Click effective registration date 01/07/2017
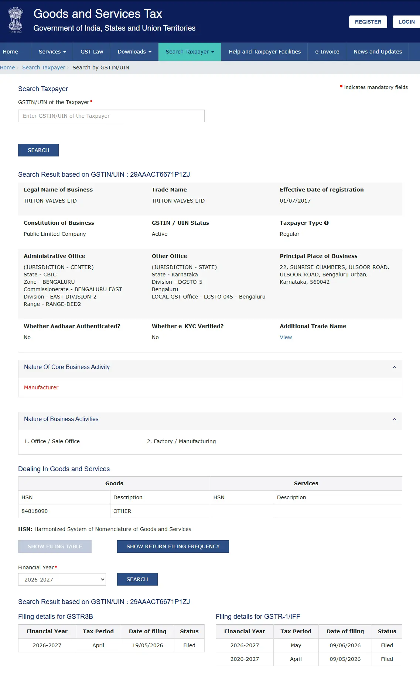 (x=295, y=201)
